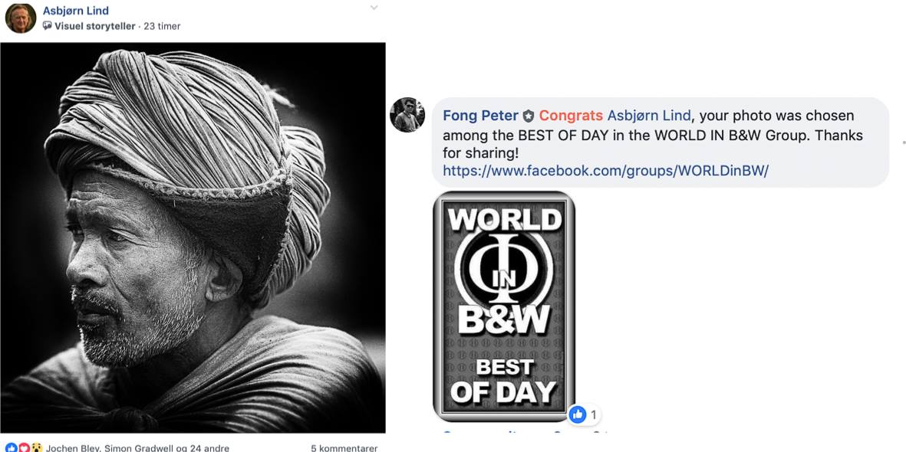Image resolution: width=906 pixels, height=452 pixels.
Task: Open the Asbjørn Lind mention in the comment
Action: [649, 116]
